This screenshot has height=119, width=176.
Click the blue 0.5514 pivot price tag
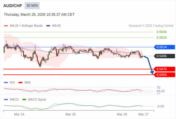pyautogui.click(x=164, y=47)
